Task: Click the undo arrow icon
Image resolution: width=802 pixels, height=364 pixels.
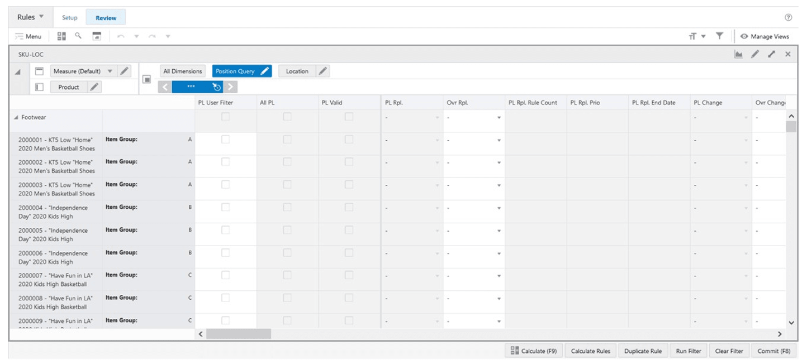Action: 121,36
